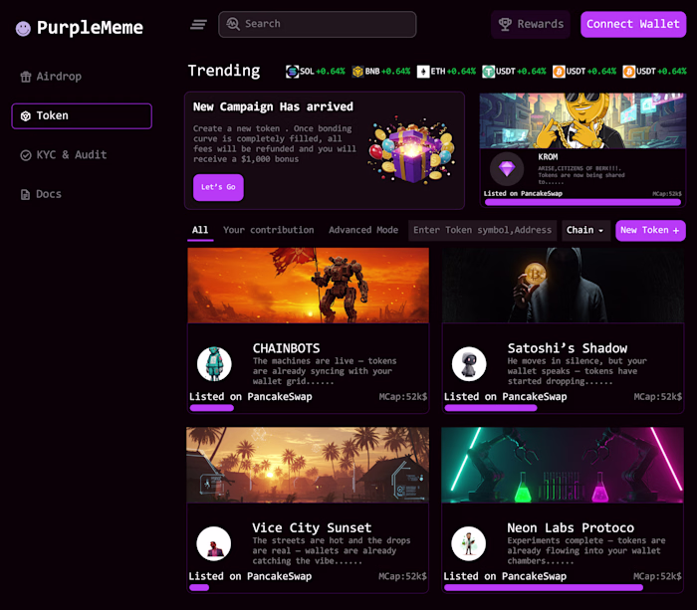Click Listed on PancakeSwap under Neon Labs
The width and height of the screenshot is (697, 610).
tap(505, 576)
